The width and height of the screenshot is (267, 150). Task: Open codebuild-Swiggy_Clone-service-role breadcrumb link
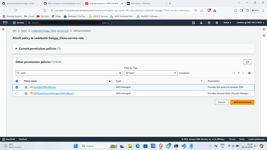tap(50, 31)
